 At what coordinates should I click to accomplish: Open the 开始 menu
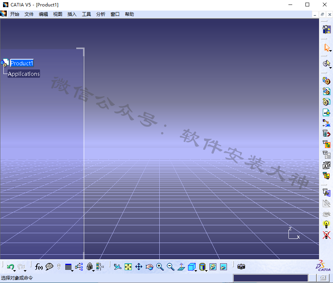coord(14,14)
